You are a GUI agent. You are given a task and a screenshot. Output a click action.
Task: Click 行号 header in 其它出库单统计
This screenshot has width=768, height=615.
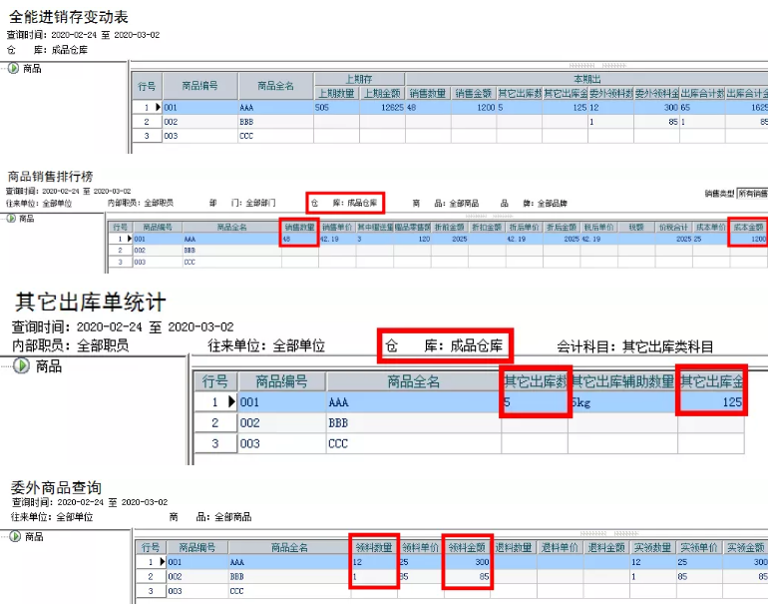tap(215, 381)
